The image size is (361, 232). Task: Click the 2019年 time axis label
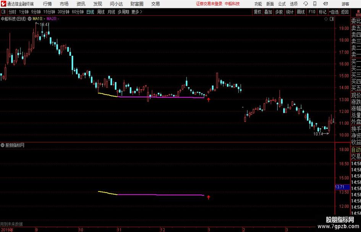pyautogui.click(x=7, y=230)
